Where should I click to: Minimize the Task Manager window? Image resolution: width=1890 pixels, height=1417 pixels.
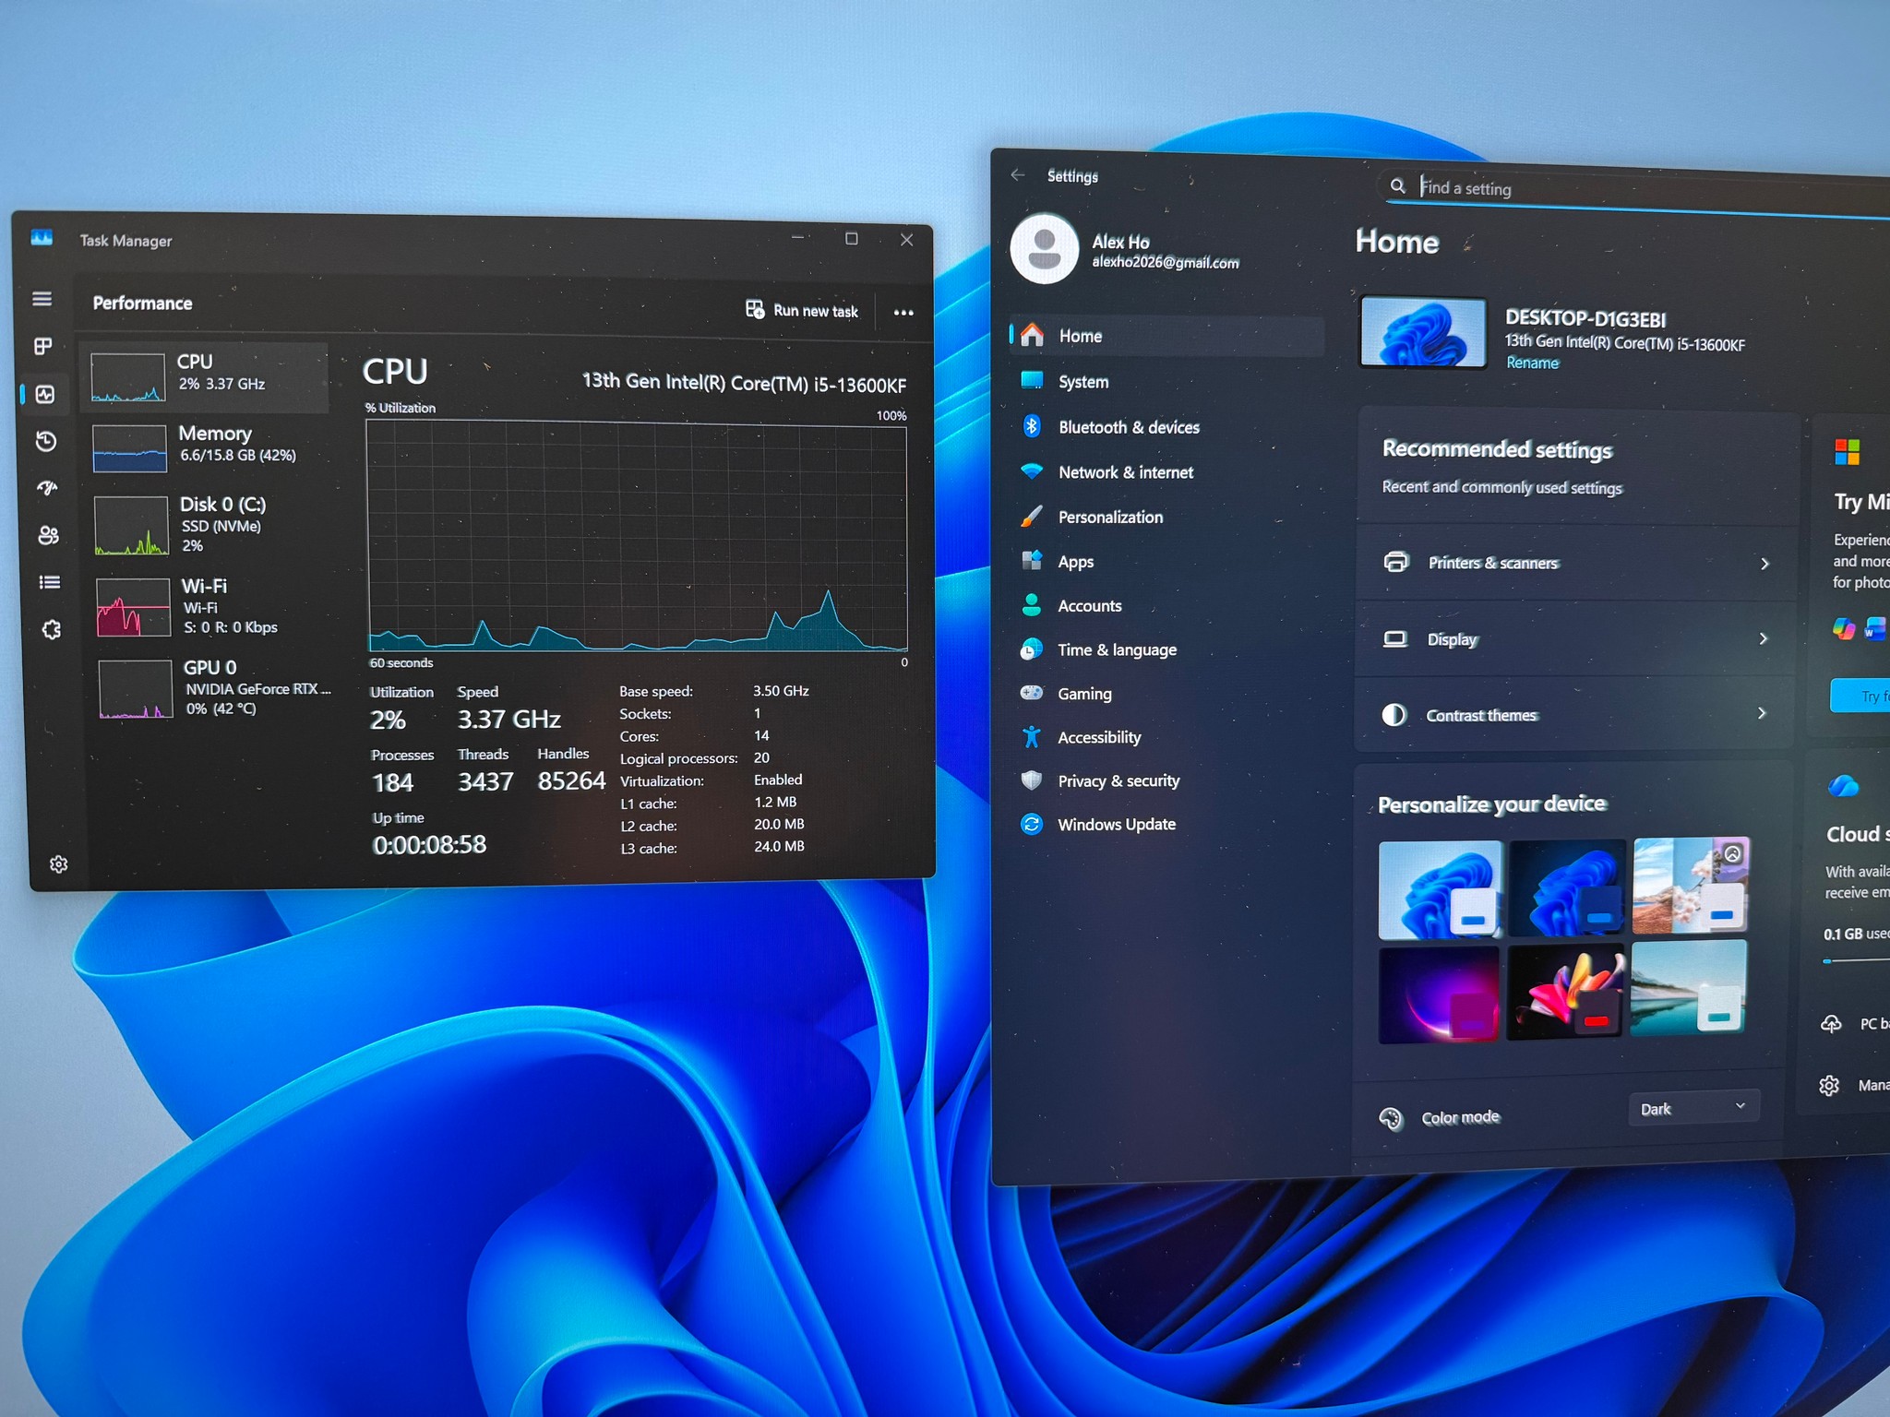coord(797,238)
